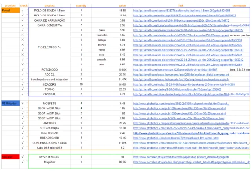The image size is (252, 171).
Task: Open check dropdown arrow for HEADERS
Action: click(27, 84)
